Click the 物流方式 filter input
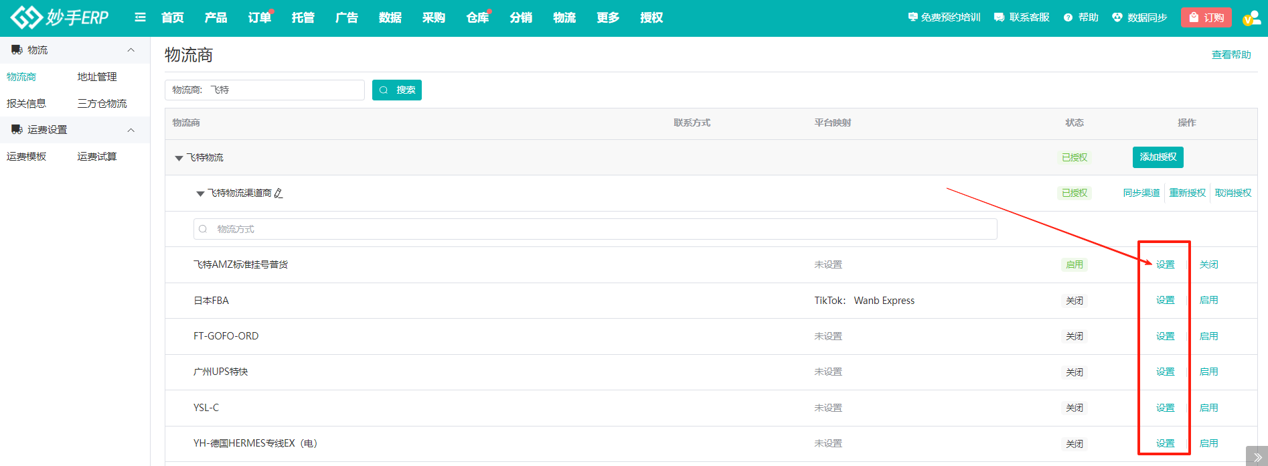 tap(595, 229)
